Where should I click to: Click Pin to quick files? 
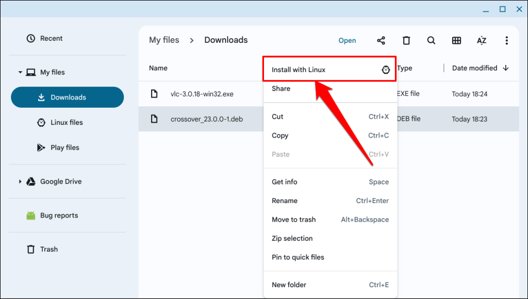click(x=298, y=257)
